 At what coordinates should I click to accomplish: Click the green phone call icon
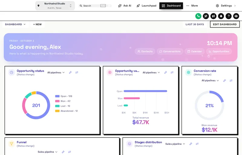click(198, 16)
